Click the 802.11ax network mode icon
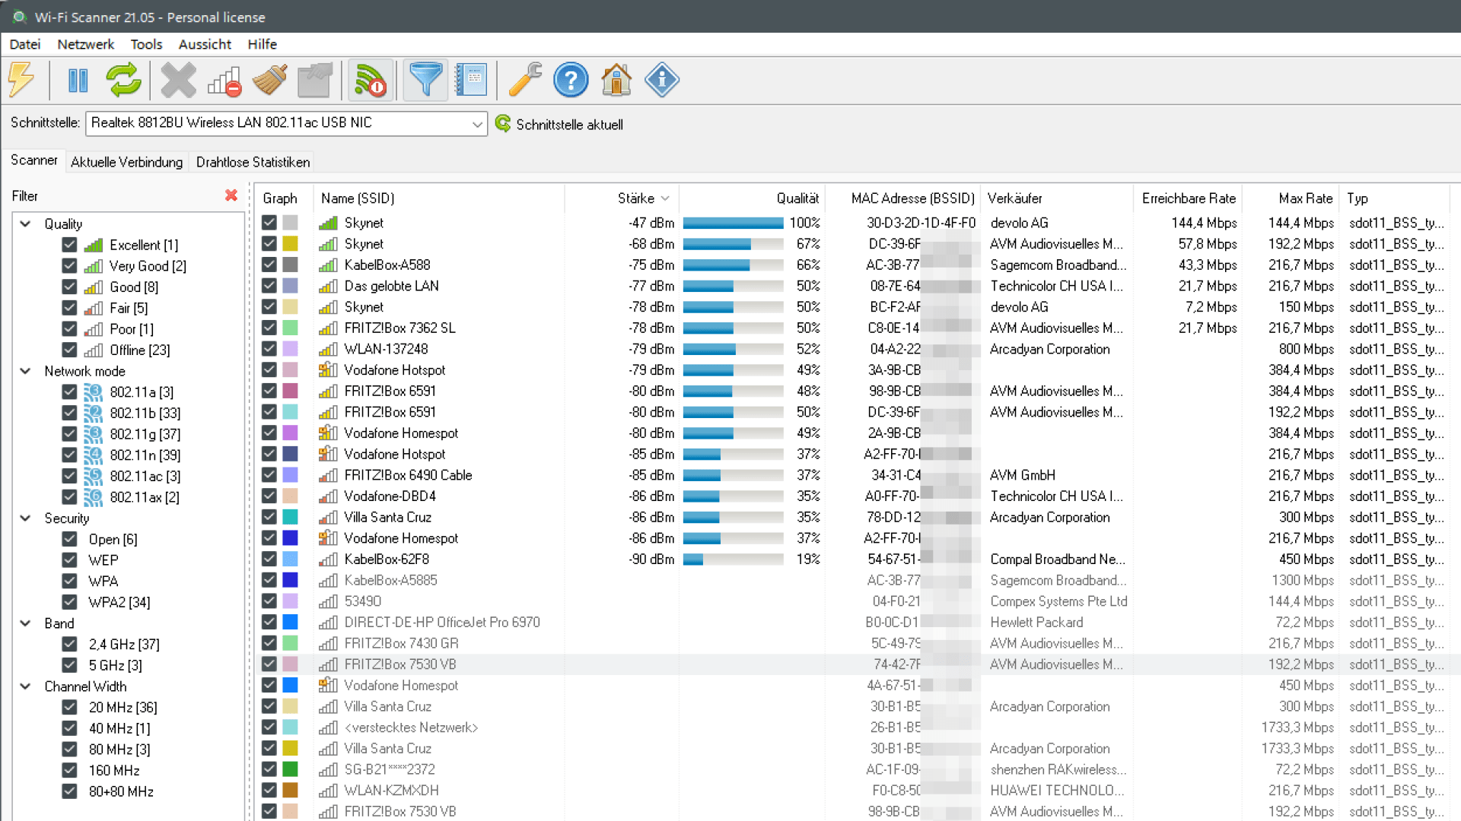This screenshot has width=1461, height=821. point(93,497)
